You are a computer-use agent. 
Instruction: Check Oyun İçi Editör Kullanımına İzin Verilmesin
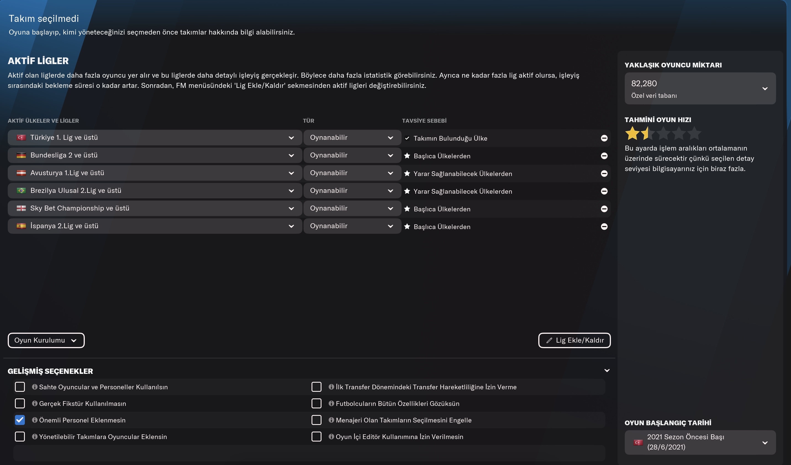pyautogui.click(x=317, y=437)
